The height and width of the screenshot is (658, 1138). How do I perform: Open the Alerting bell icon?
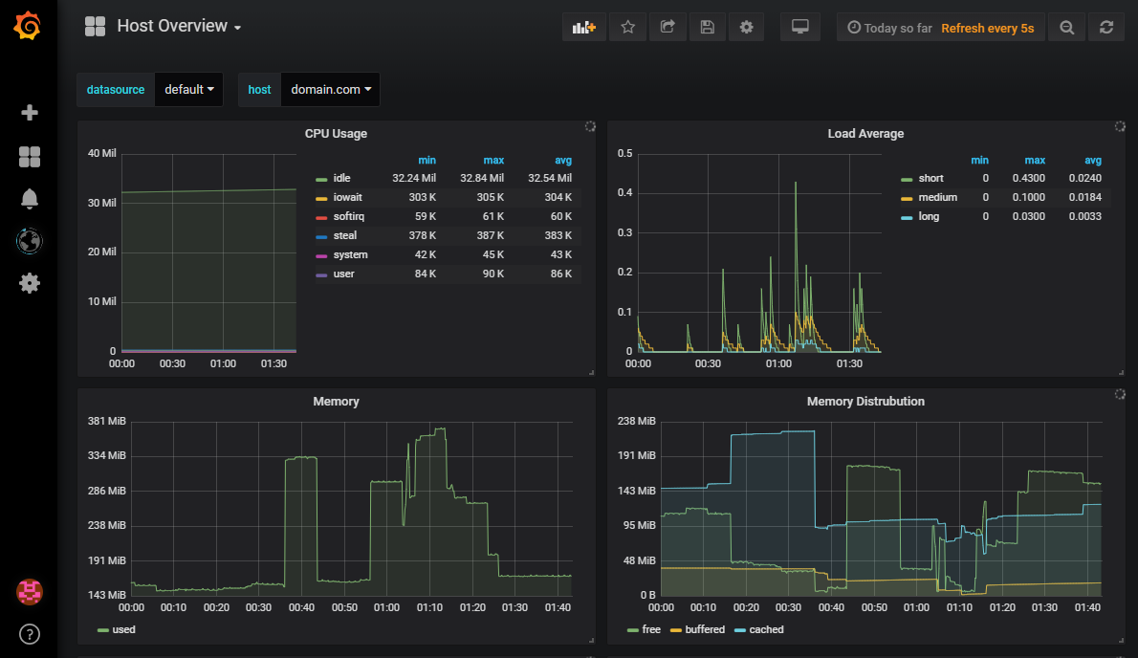(x=30, y=199)
